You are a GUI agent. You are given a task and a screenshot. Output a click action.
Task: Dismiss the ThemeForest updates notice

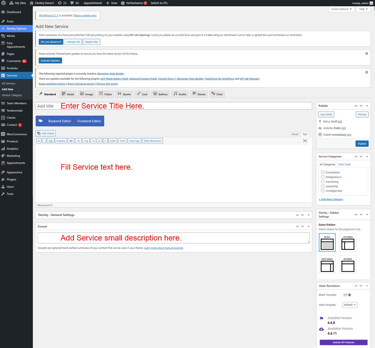click(x=367, y=53)
